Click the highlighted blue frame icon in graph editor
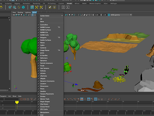Screen dimensions: 154x116 pos(82,99)
